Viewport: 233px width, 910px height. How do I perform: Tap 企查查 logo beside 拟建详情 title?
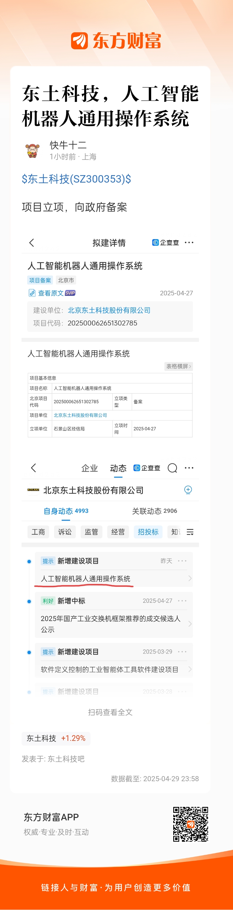165,243
